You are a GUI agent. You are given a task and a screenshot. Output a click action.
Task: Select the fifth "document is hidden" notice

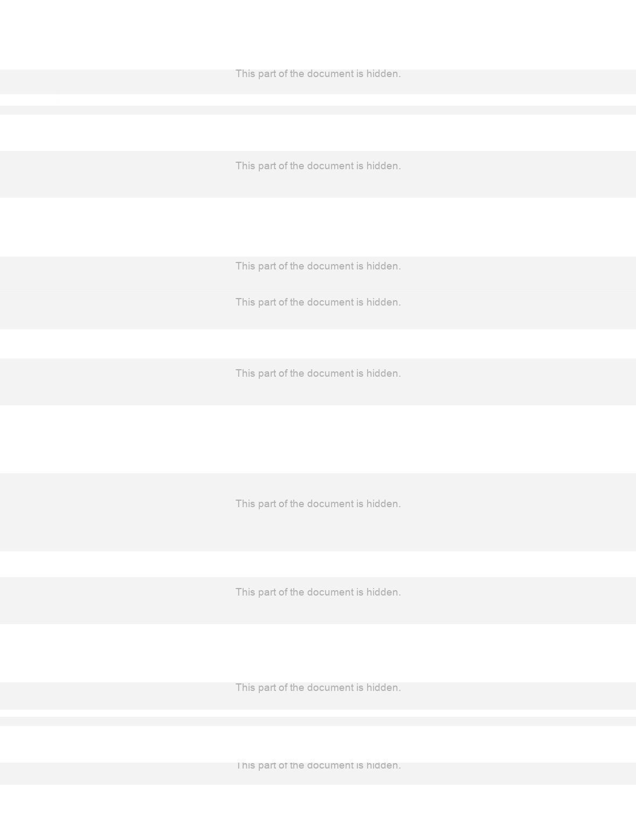(318, 374)
